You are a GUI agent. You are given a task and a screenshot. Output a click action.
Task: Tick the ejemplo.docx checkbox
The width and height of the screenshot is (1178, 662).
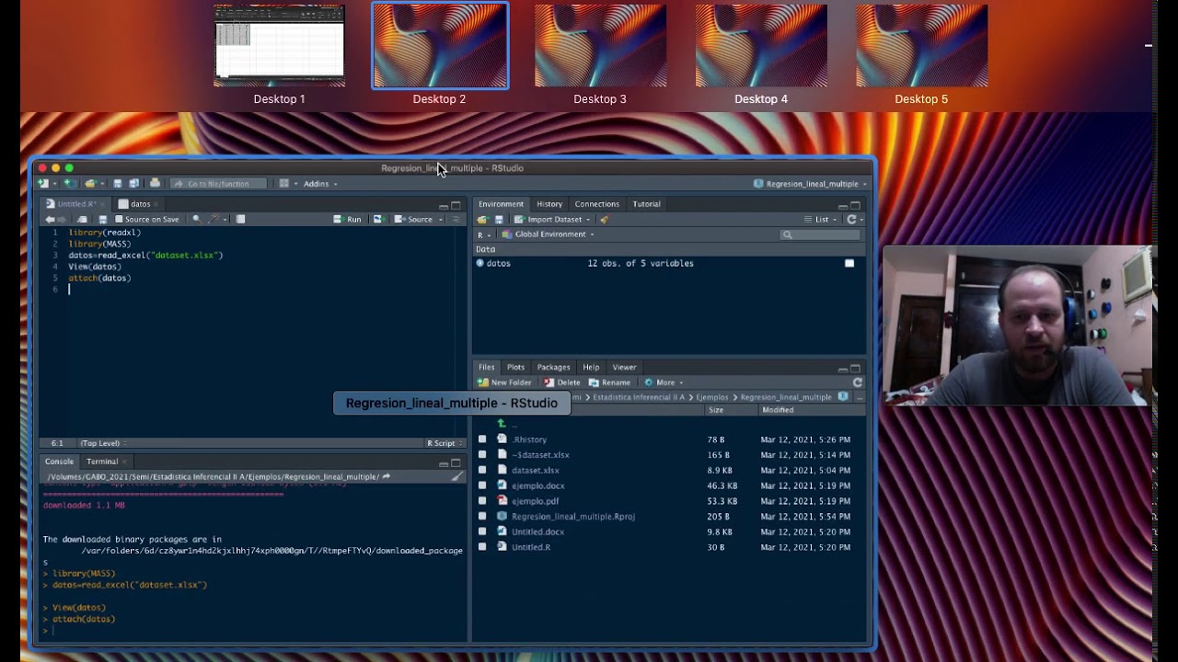(x=482, y=485)
